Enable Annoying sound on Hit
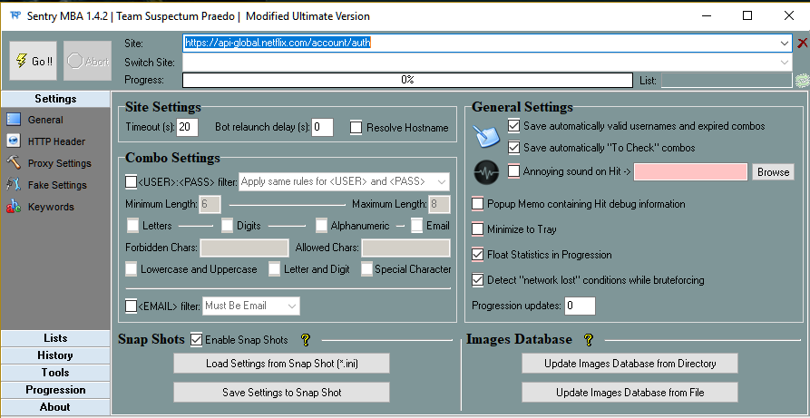 tap(514, 171)
